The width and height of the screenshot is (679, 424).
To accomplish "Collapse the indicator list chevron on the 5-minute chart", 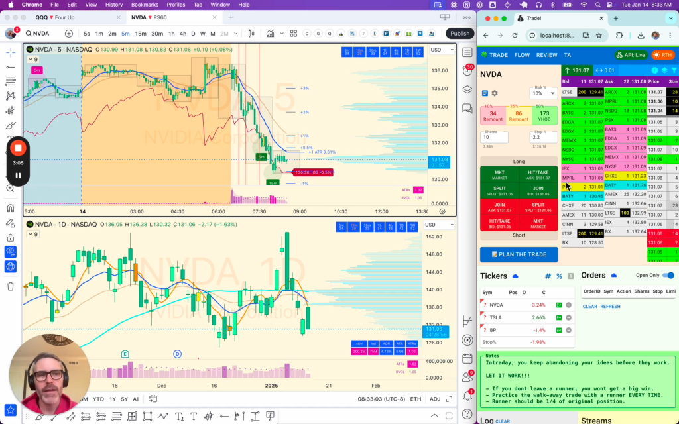I will (x=30, y=58).
